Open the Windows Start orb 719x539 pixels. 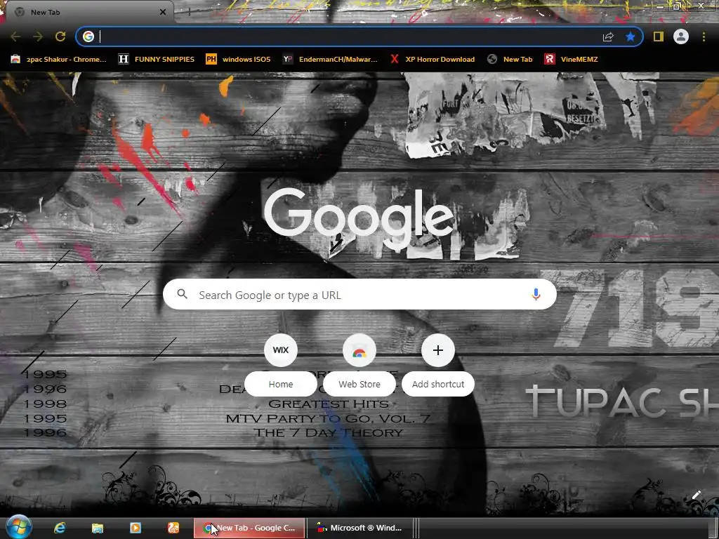point(18,527)
